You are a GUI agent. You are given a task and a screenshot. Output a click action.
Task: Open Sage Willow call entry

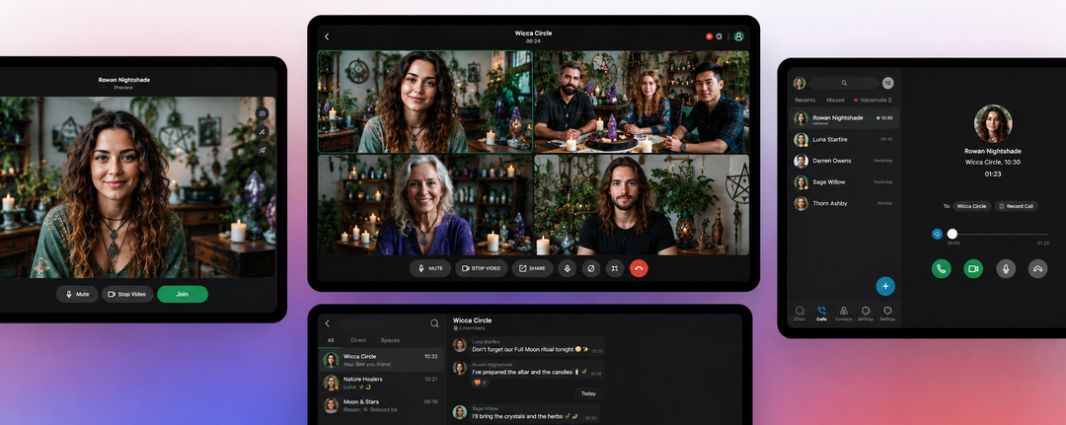(x=843, y=182)
